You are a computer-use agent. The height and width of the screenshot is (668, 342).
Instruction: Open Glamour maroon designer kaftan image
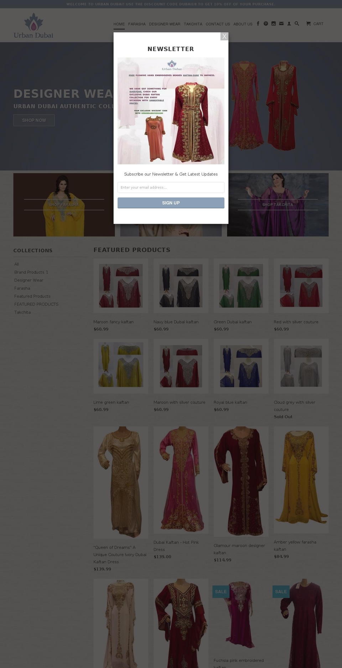[241, 482]
